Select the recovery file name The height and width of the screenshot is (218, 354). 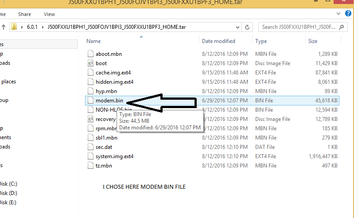(105, 119)
